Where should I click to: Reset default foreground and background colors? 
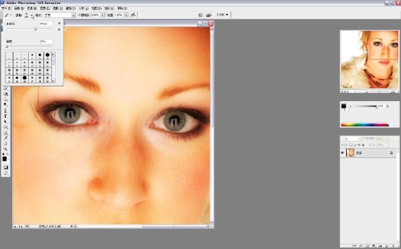click(x=3, y=154)
